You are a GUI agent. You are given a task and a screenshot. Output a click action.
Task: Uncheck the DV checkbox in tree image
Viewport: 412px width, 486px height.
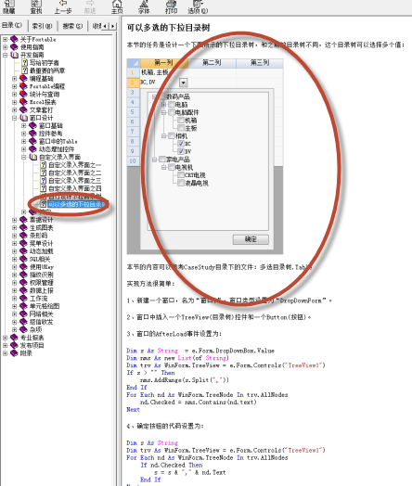pos(181,151)
